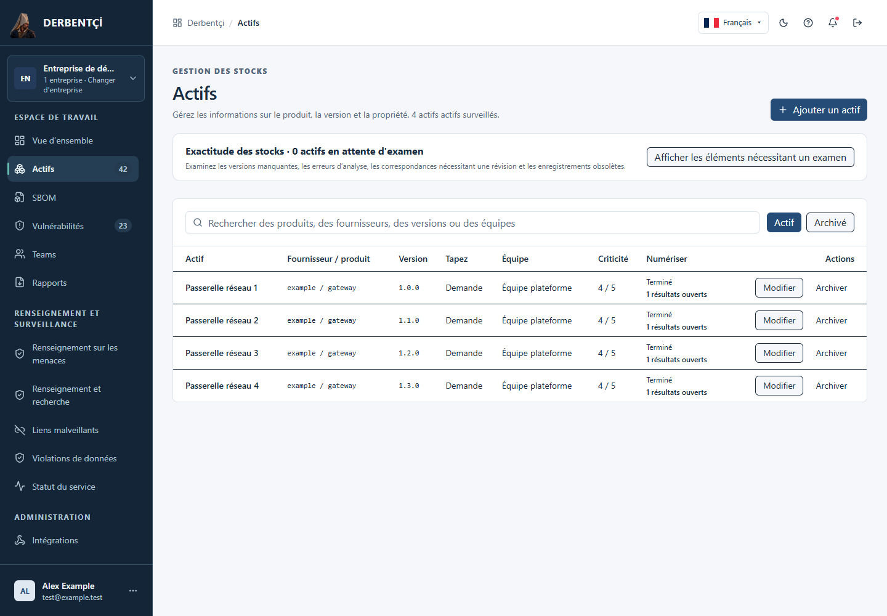The image size is (887, 616).
Task: Open the Teams sidebar item
Action: (73, 254)
